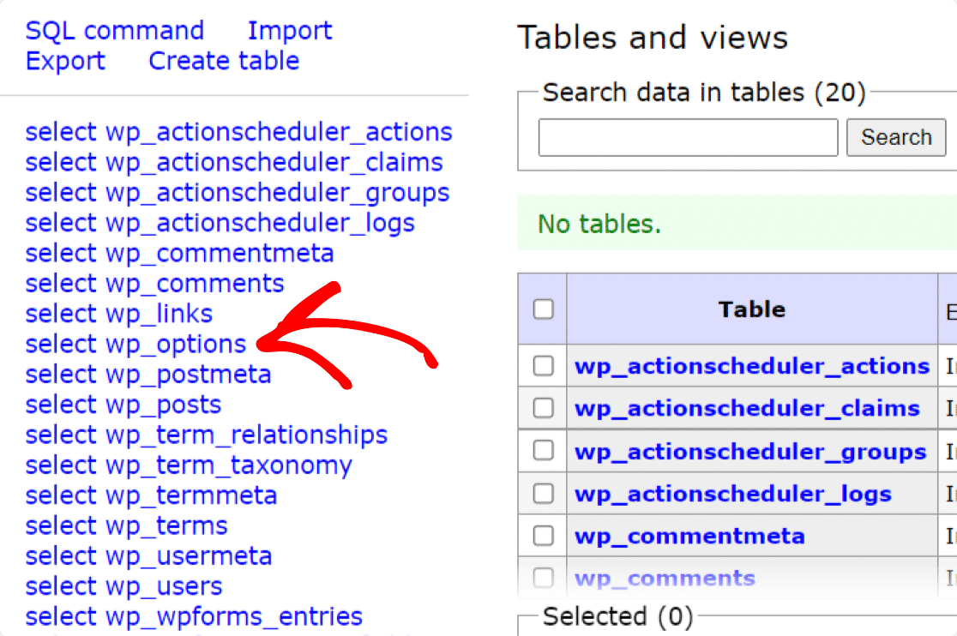Click 'select' next to wp_postmeta
This screenshot has width=957, height=636.
pos(61,375)
